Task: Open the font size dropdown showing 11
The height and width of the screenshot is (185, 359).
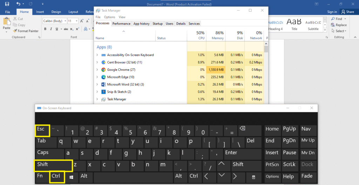Action: (x=77, y=21)
